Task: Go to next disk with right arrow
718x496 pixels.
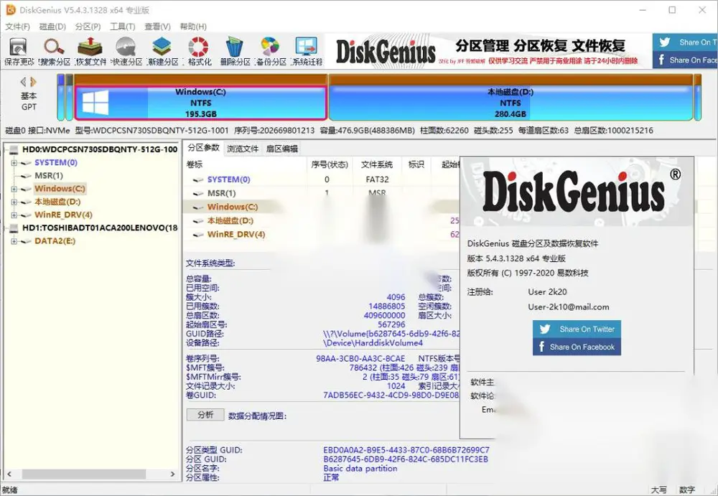Action: tap(33, 82)
